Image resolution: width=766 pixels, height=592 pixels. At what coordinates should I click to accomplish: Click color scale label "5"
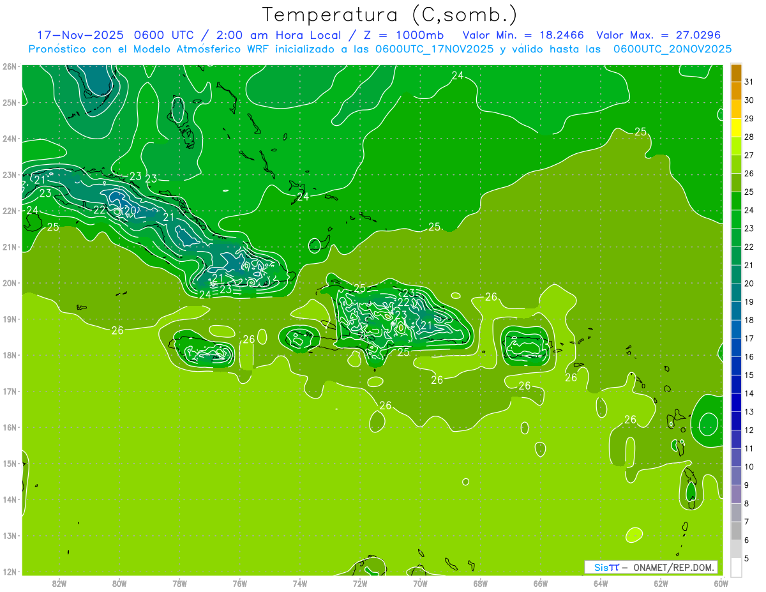pos(747,559)
